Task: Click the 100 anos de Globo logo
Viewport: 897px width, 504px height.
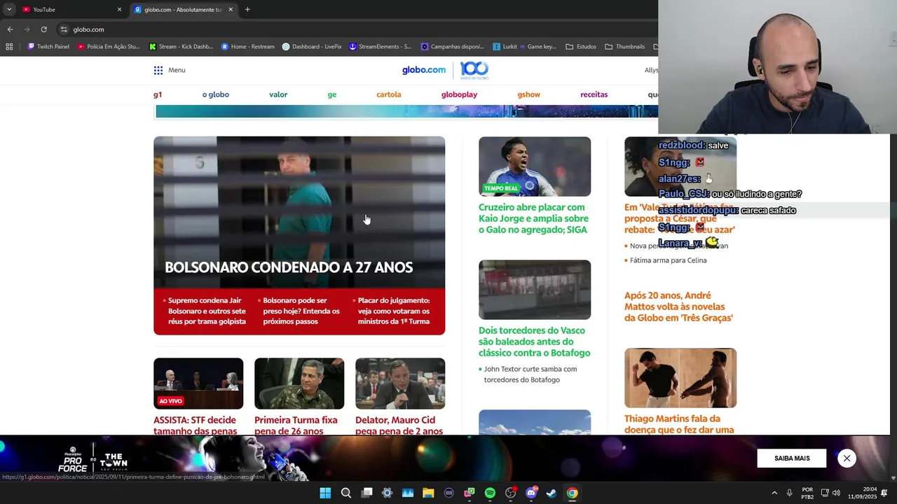Action: click(x=474, y=69)
